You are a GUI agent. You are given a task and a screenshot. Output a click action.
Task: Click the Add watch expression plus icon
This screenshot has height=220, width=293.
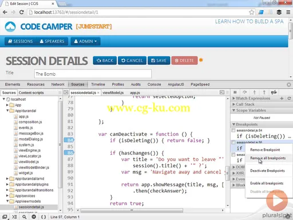tap(282, 99)
